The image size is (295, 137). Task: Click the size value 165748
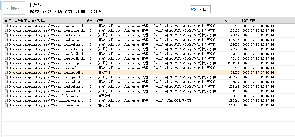234,26
